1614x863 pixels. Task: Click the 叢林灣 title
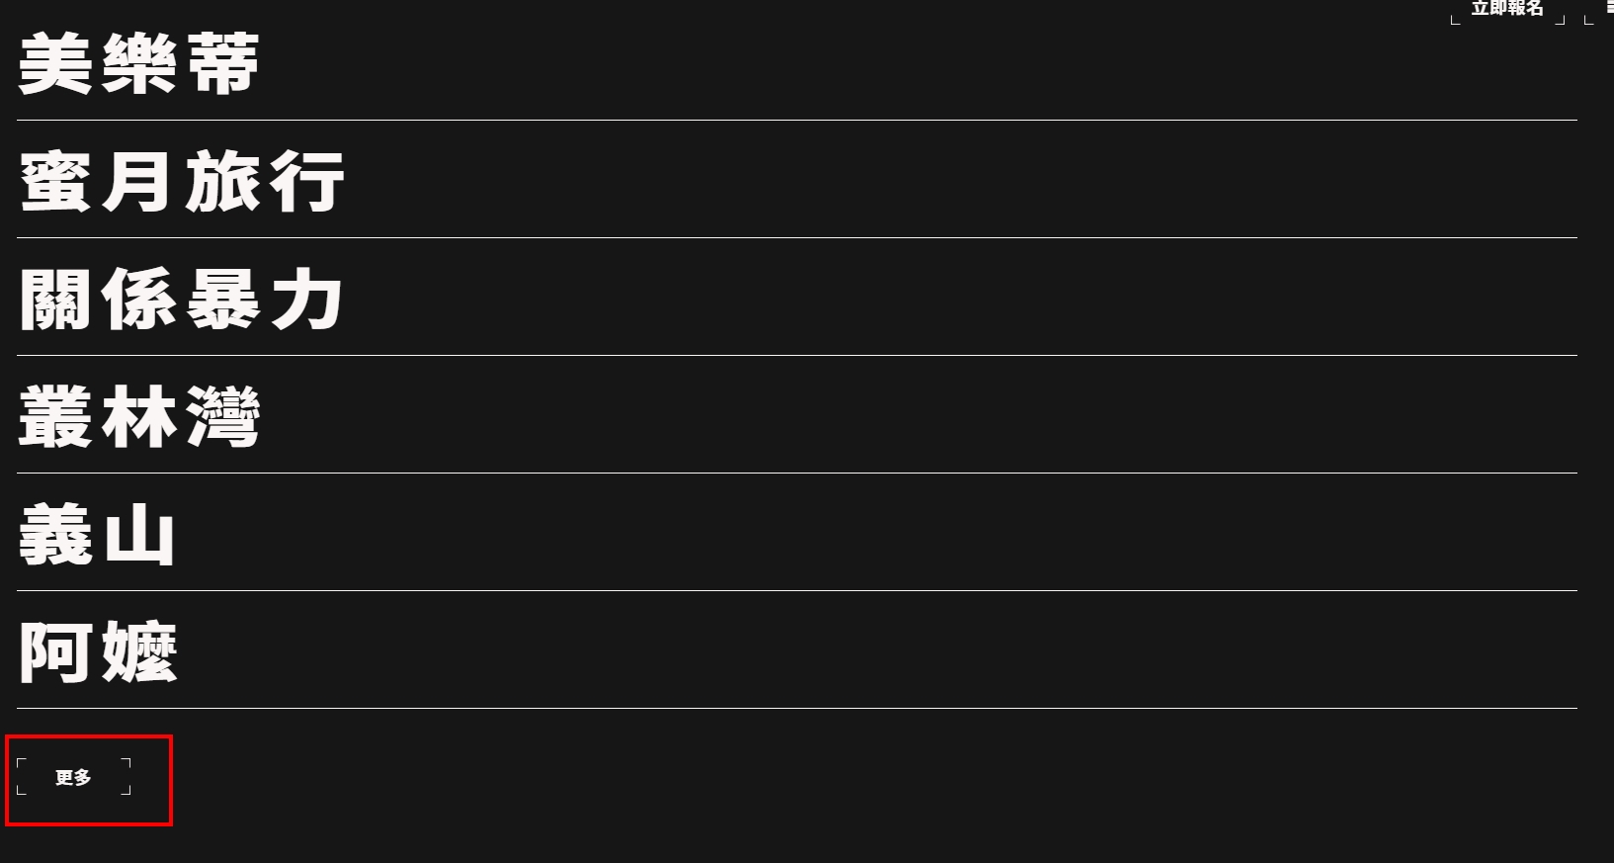139,416
